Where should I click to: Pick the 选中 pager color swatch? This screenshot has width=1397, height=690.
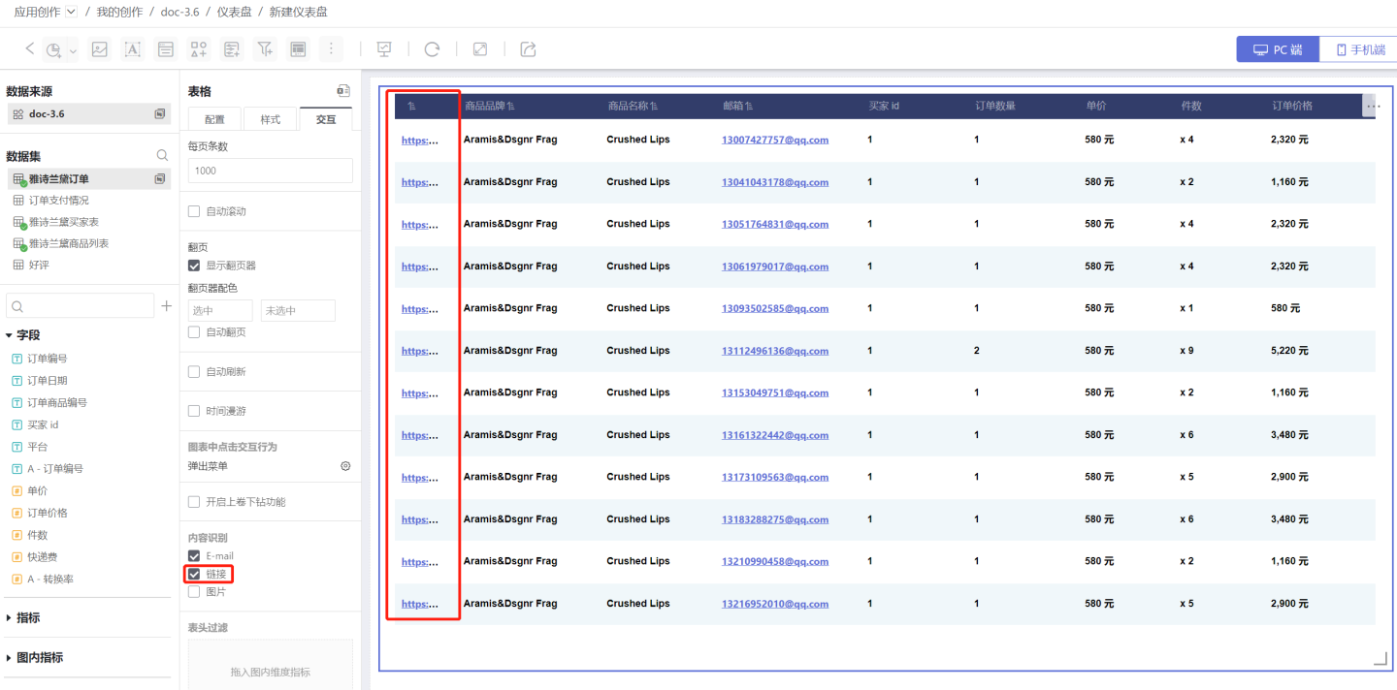(220, 311)
